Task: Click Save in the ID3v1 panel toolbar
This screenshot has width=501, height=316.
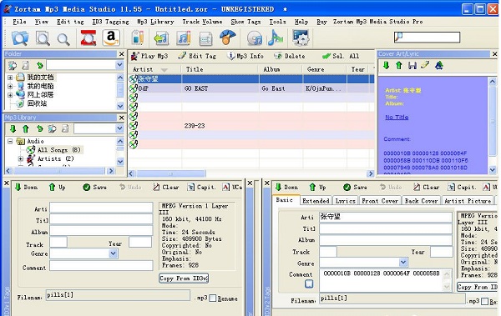Action: tap(95, 187)
